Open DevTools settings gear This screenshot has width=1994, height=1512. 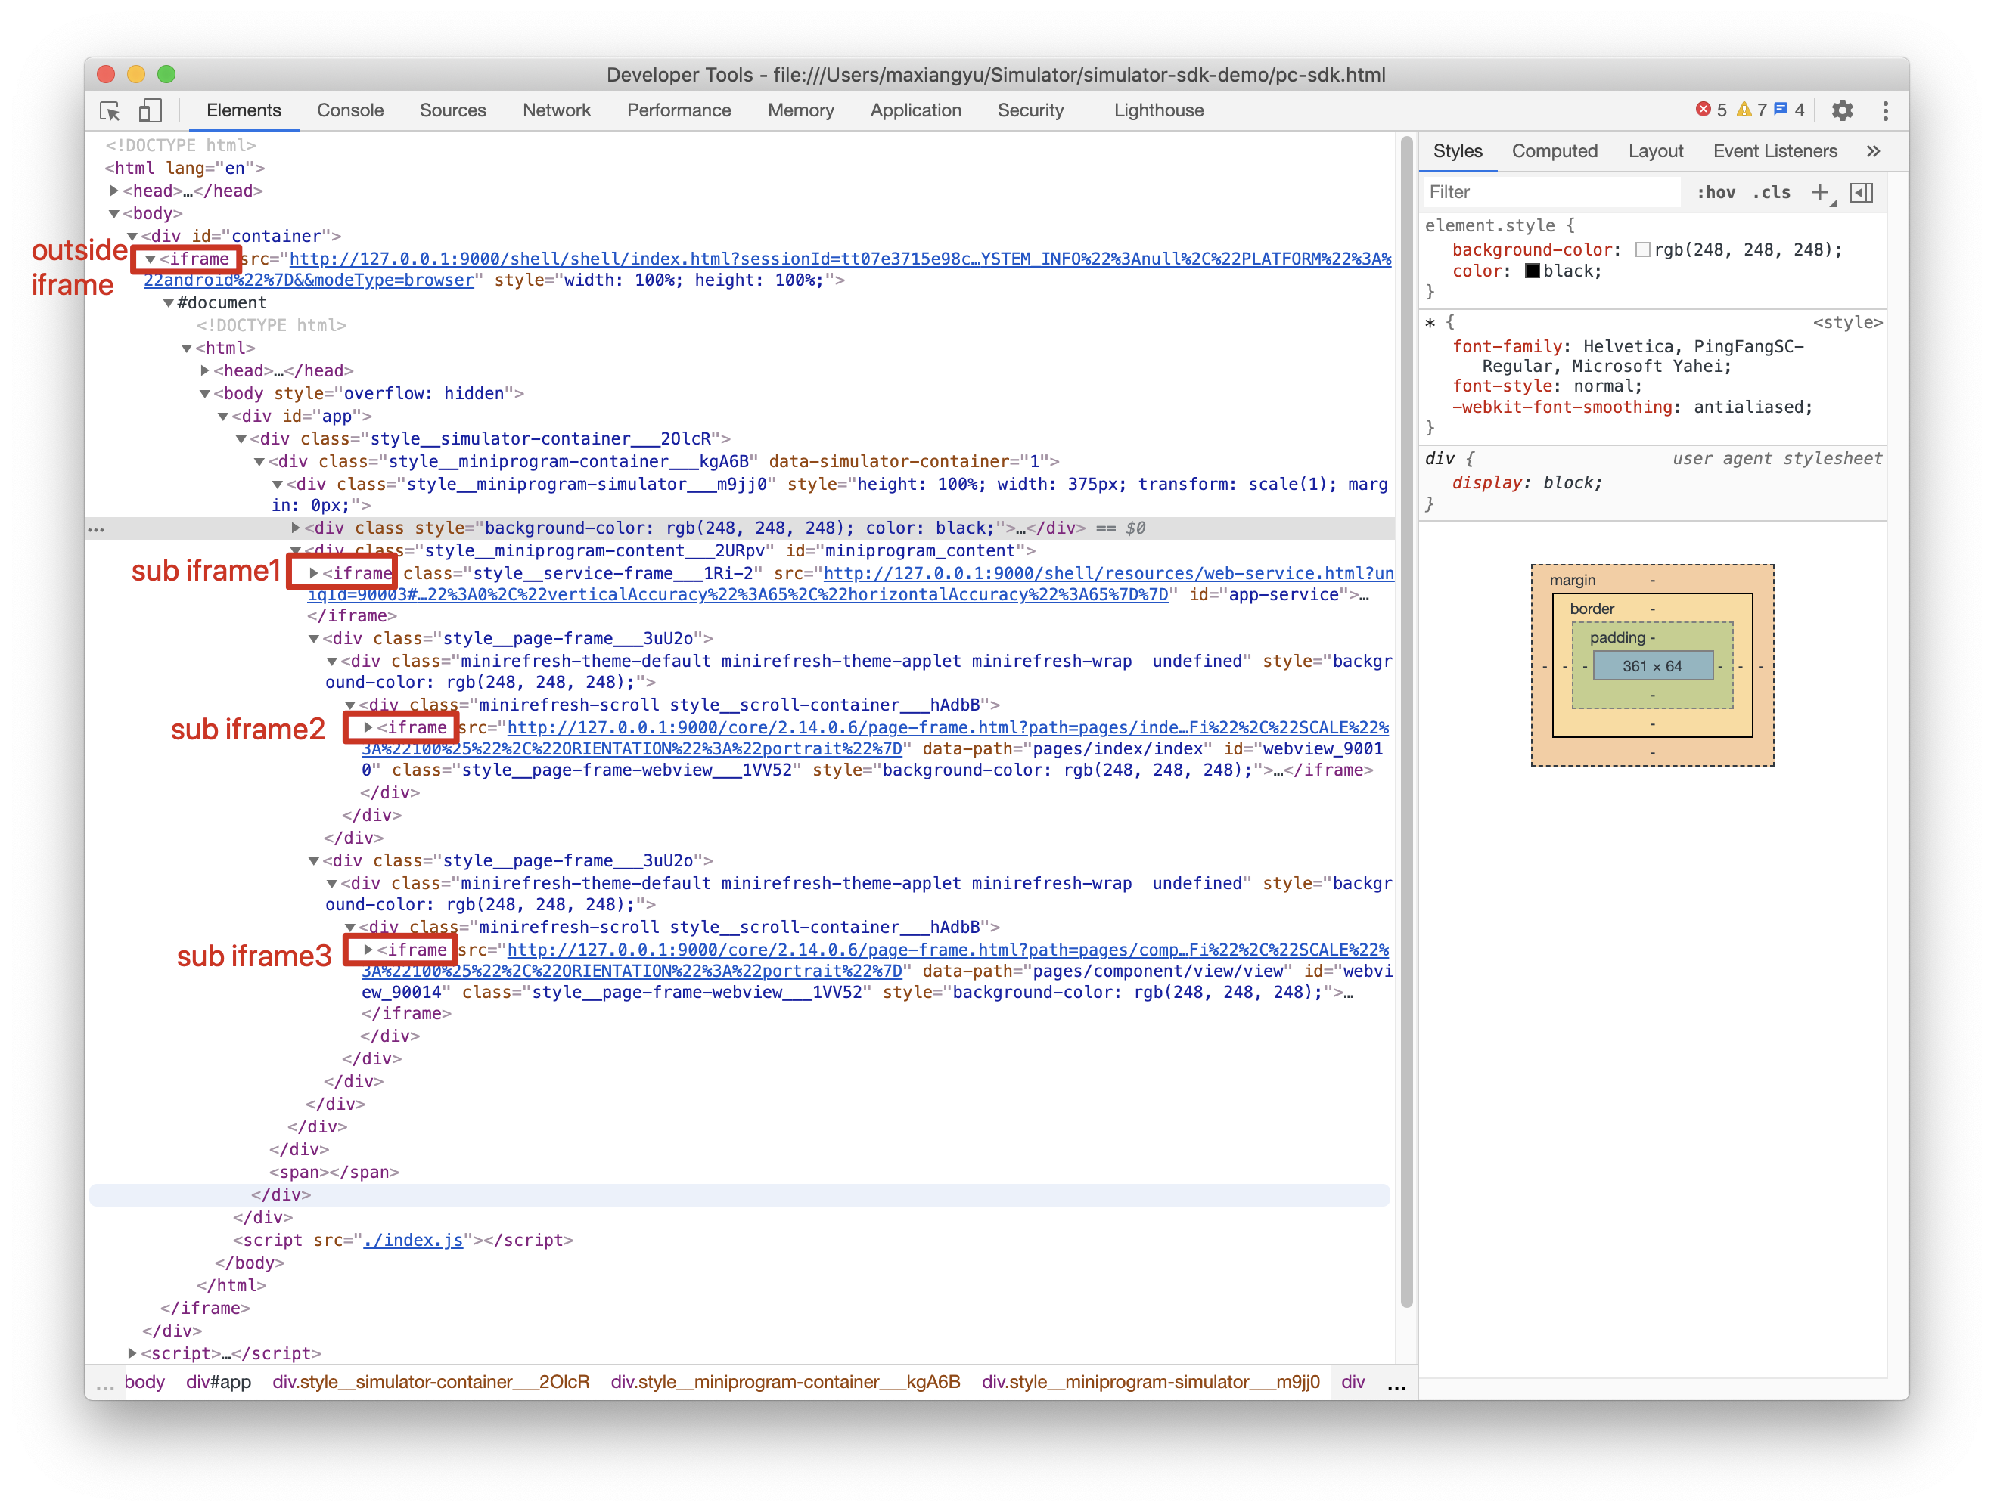1842,110
